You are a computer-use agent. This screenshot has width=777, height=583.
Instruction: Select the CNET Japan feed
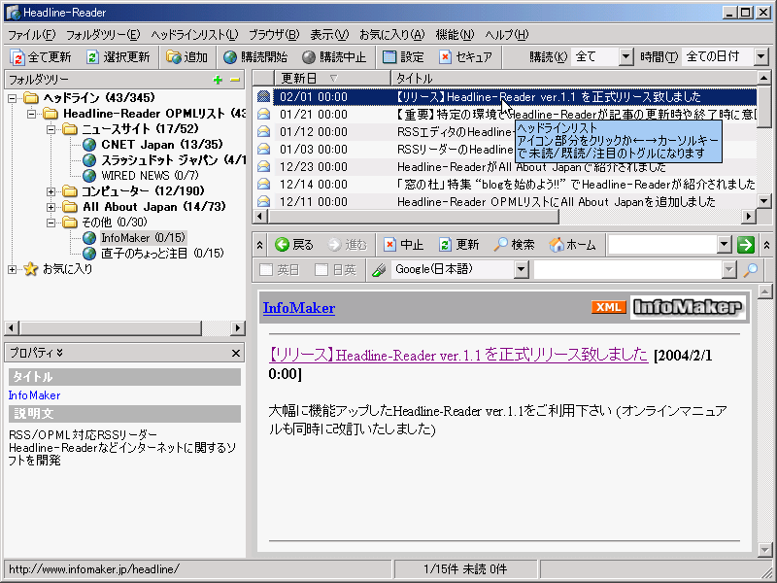(x=161, y=144)
